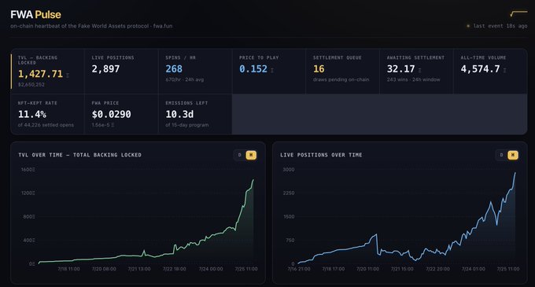535x287 pixels.
Task: Click the 7/20 11:00 label on Live Positions chart
Action: [x=368, y=269]
